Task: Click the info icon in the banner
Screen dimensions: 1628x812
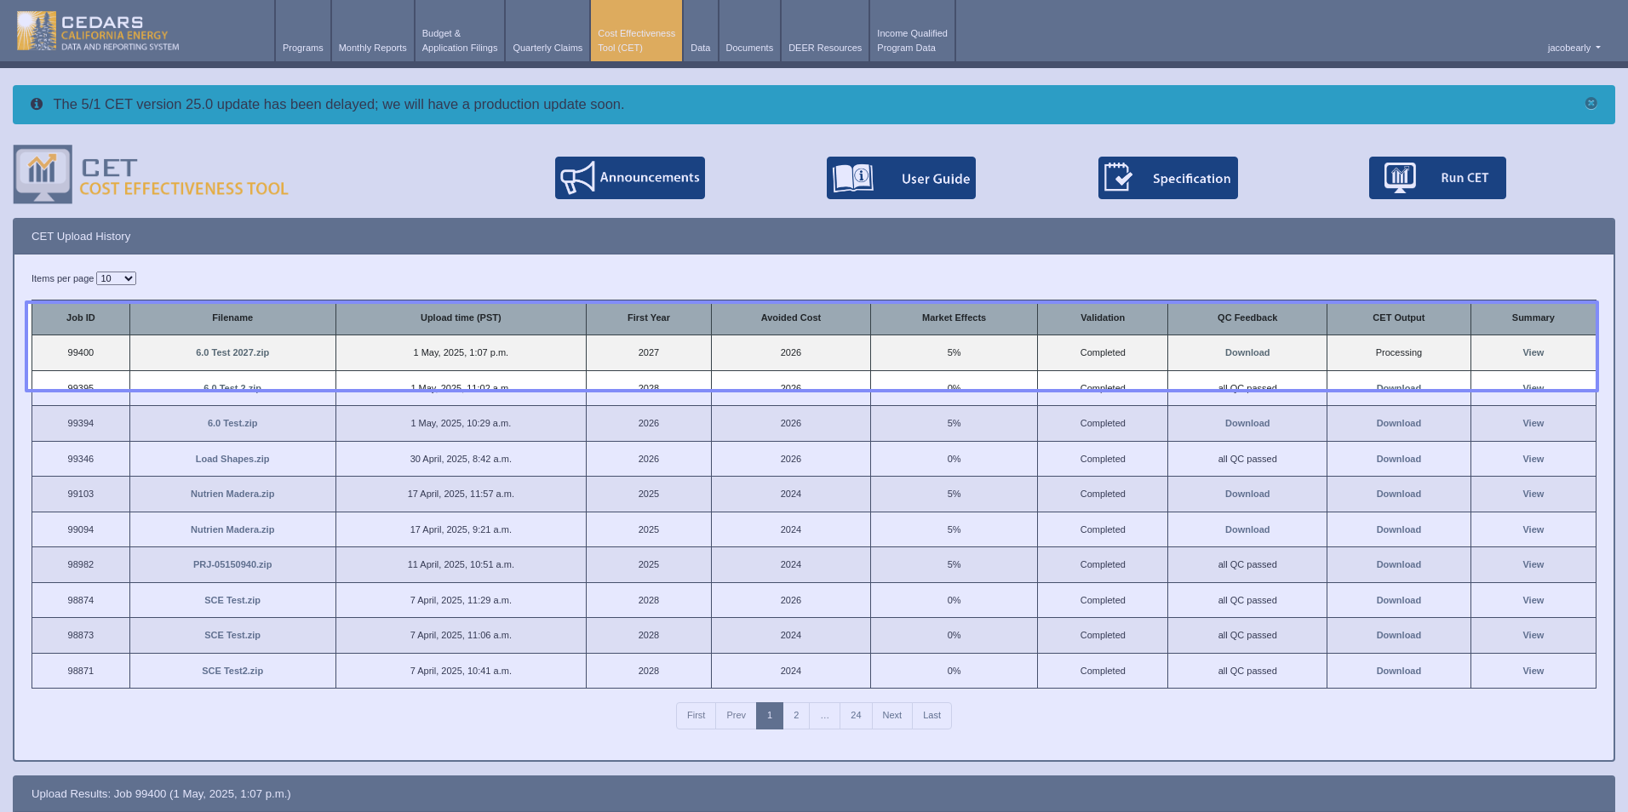Action: point(37,104)
